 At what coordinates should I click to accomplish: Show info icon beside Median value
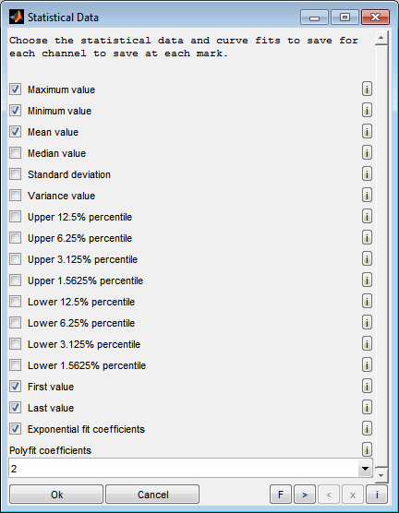click(x=367, y=153)
